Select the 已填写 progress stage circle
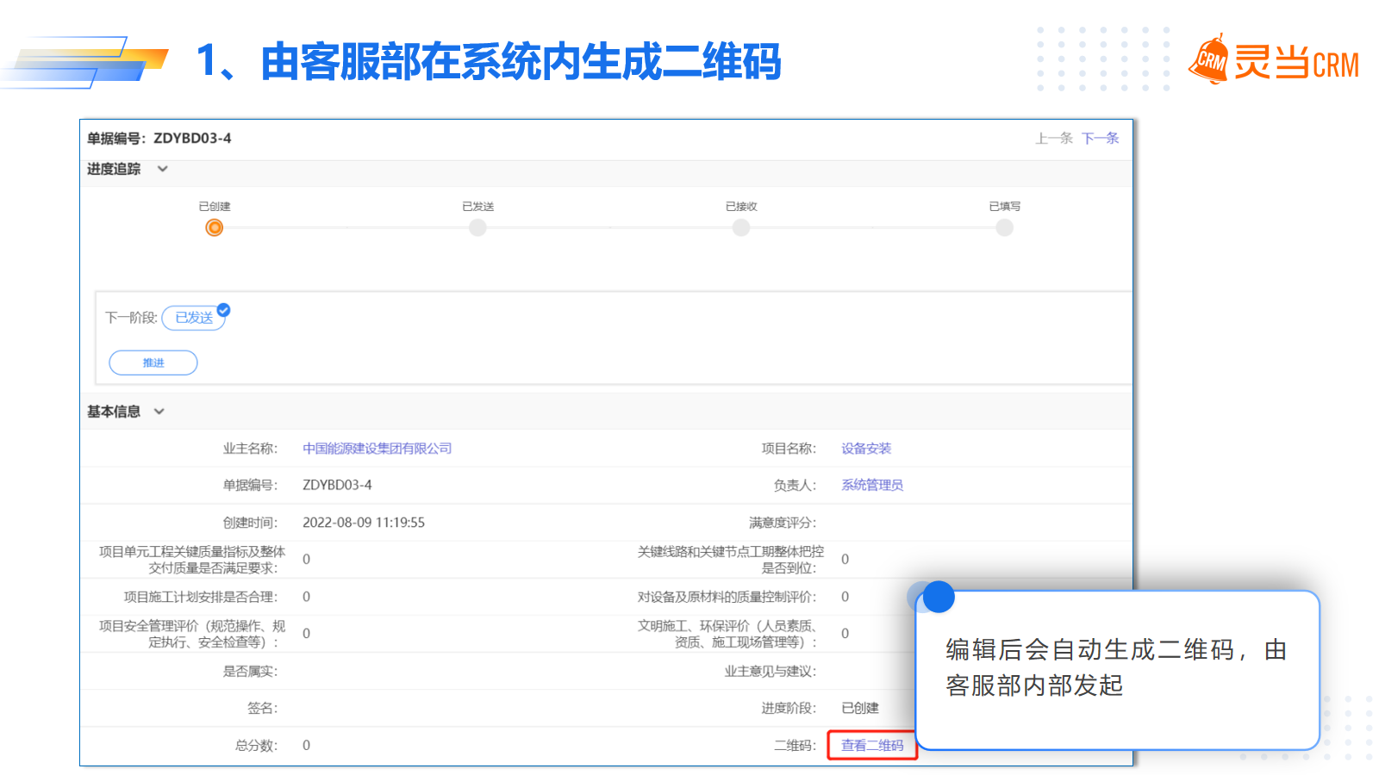 pos(1004,227)
